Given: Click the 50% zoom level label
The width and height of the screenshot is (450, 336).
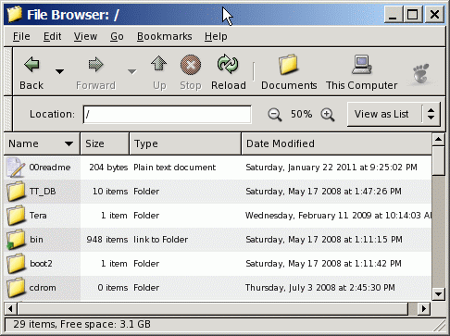Looking at the screenshot, I should pyautogui.click(x=301, y=114).
